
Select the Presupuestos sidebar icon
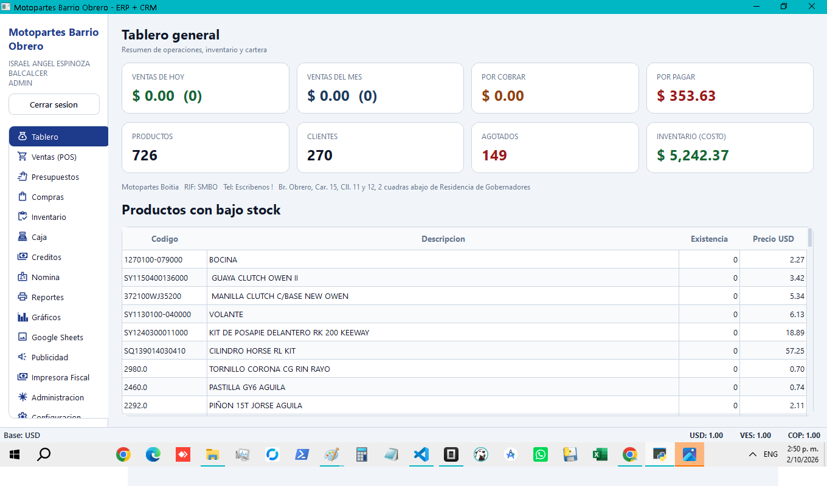click(22, 177)
